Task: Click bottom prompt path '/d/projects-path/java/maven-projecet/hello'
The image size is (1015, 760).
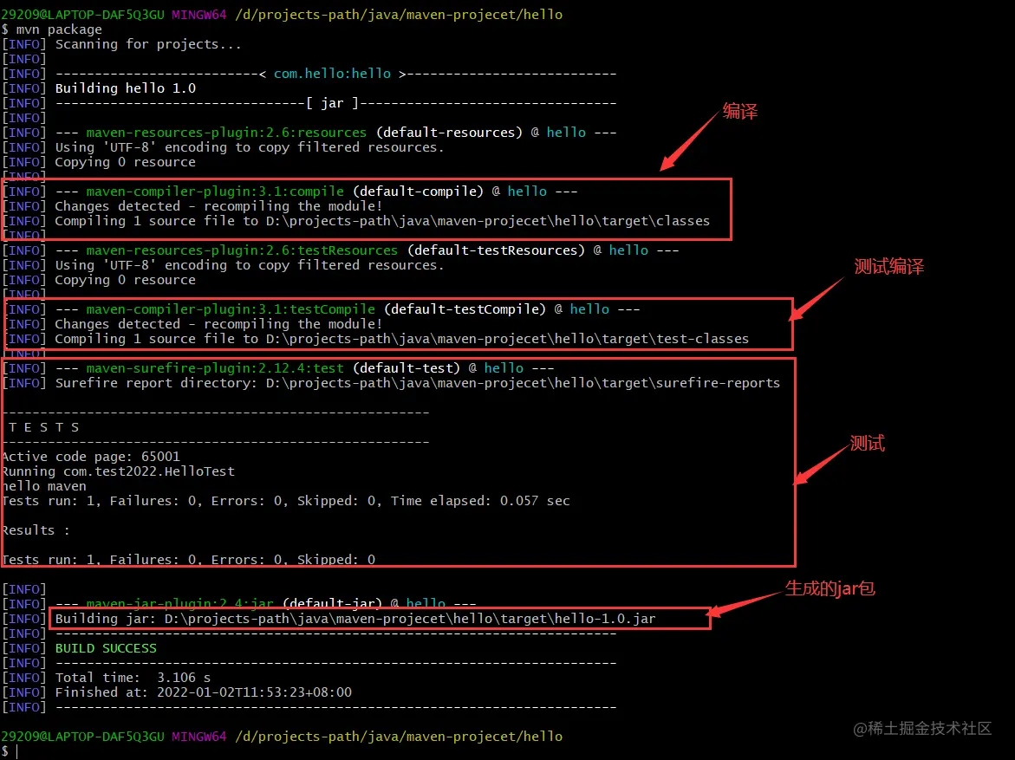Action: tap(399, 737)
